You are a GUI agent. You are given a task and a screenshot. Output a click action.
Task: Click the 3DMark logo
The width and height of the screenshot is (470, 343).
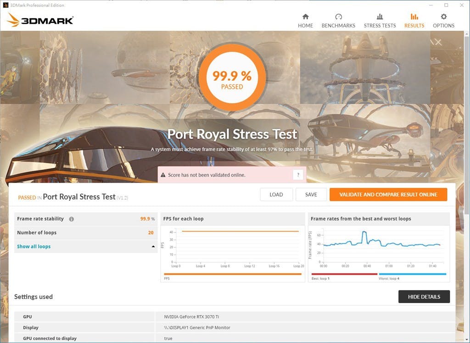(40, 20)
